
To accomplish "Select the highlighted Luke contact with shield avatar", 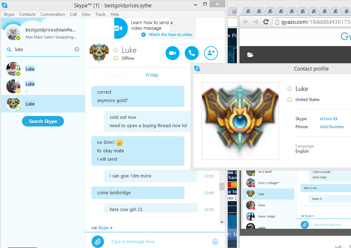I will tap(43, 104).
